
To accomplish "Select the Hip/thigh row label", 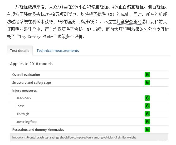I will click(22, 114).
